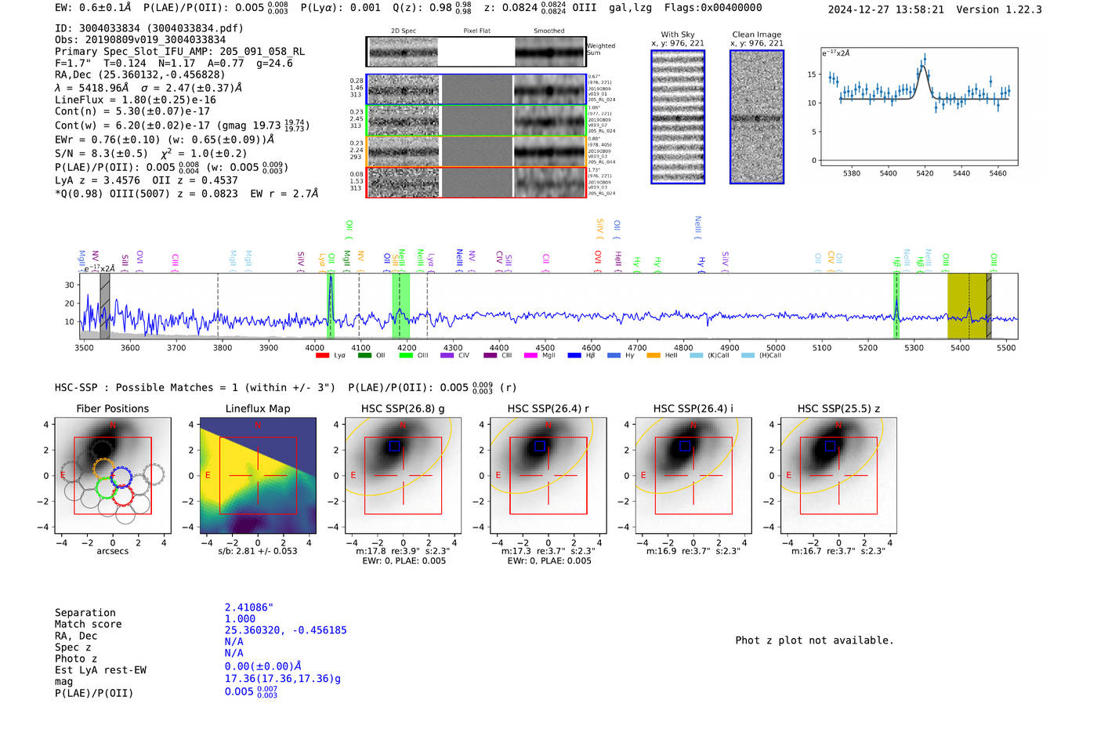Select the purple CIV legend swatch
The height and width of the screenshot is (747, 1097).
(x=447, y=356)
